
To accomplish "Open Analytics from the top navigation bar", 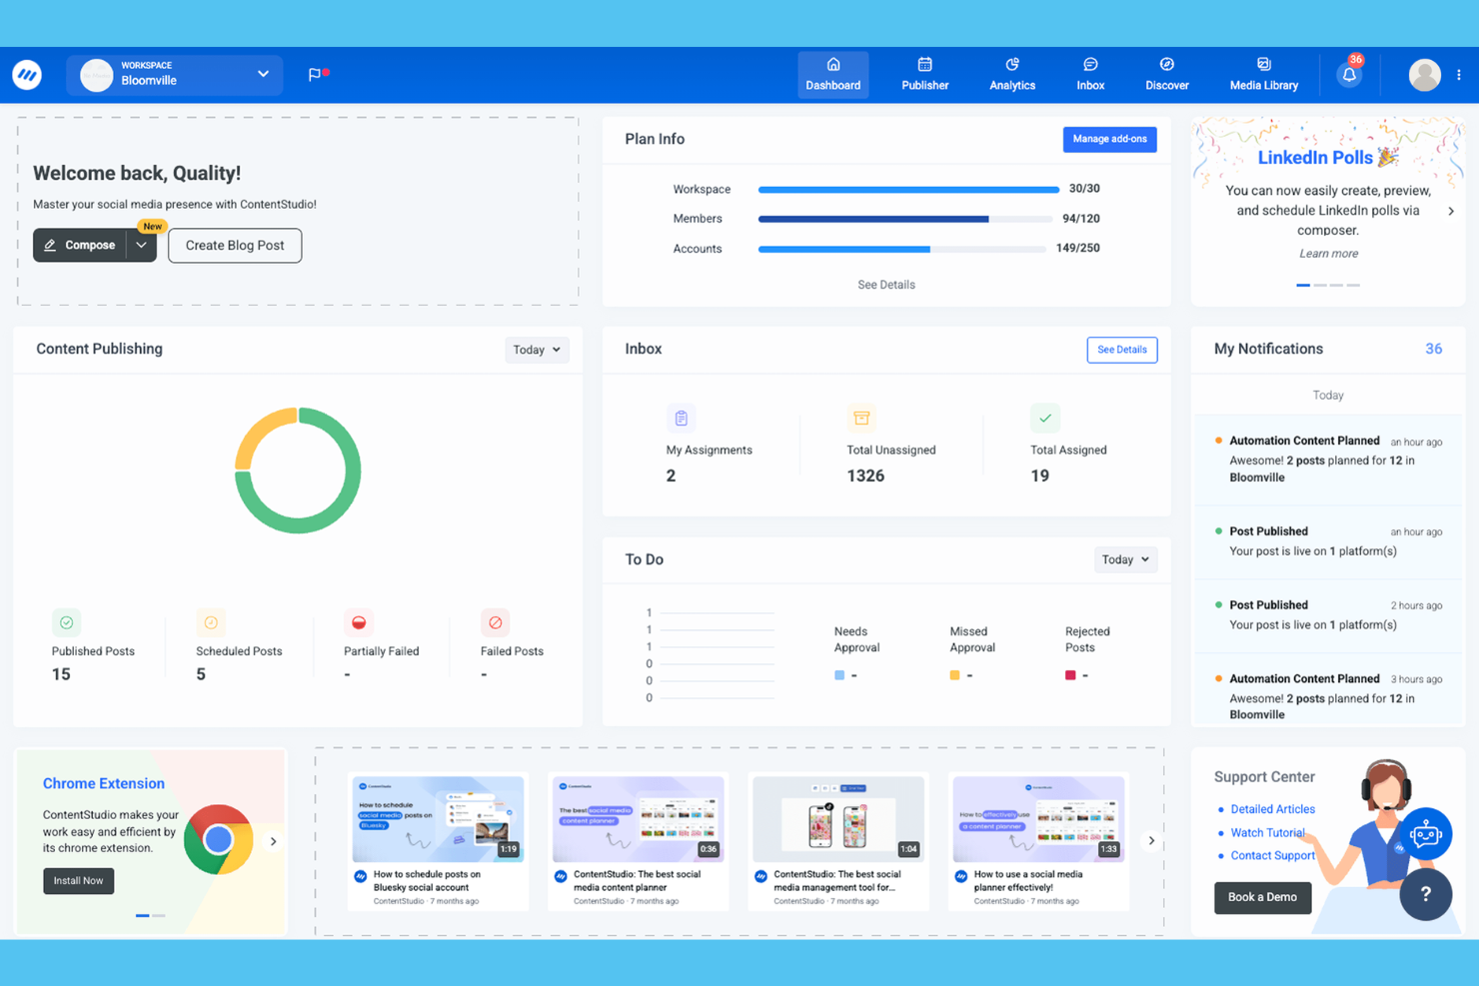I will (x=1011, y=75).
